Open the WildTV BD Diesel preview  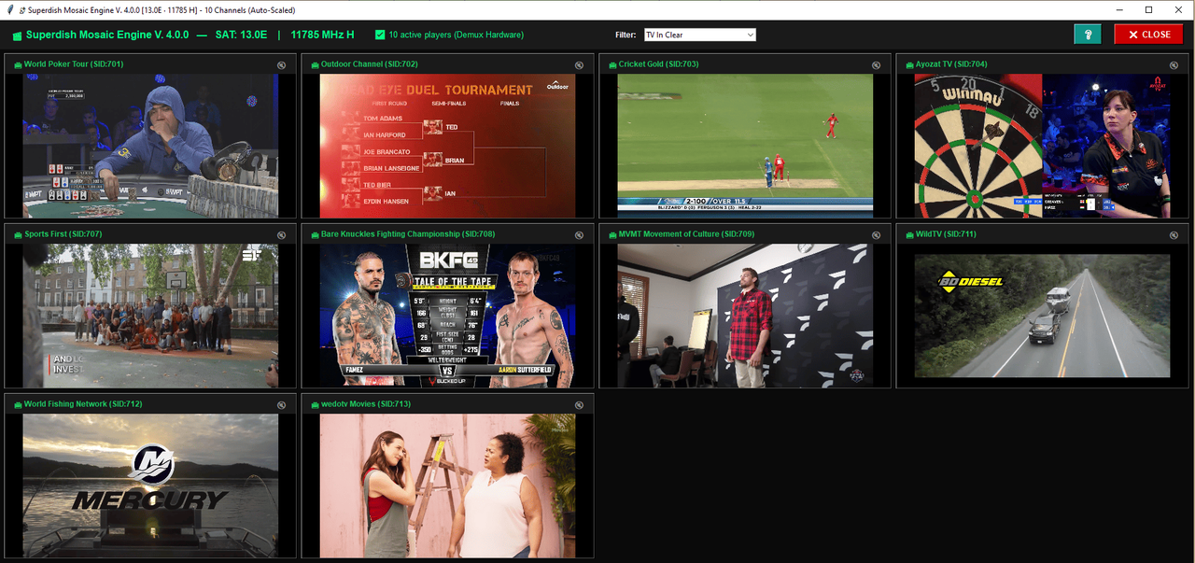pyautogui.click(x=1042, y=317)
